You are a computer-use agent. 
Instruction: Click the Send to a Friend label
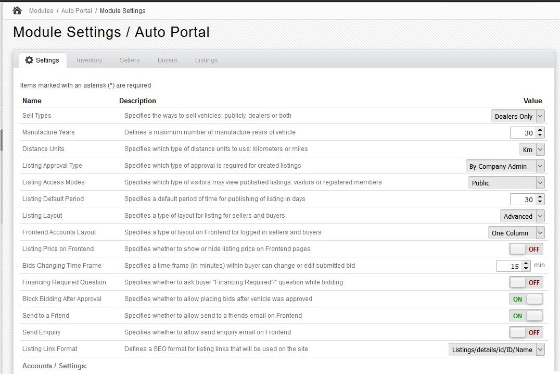(x=46, y=316)
